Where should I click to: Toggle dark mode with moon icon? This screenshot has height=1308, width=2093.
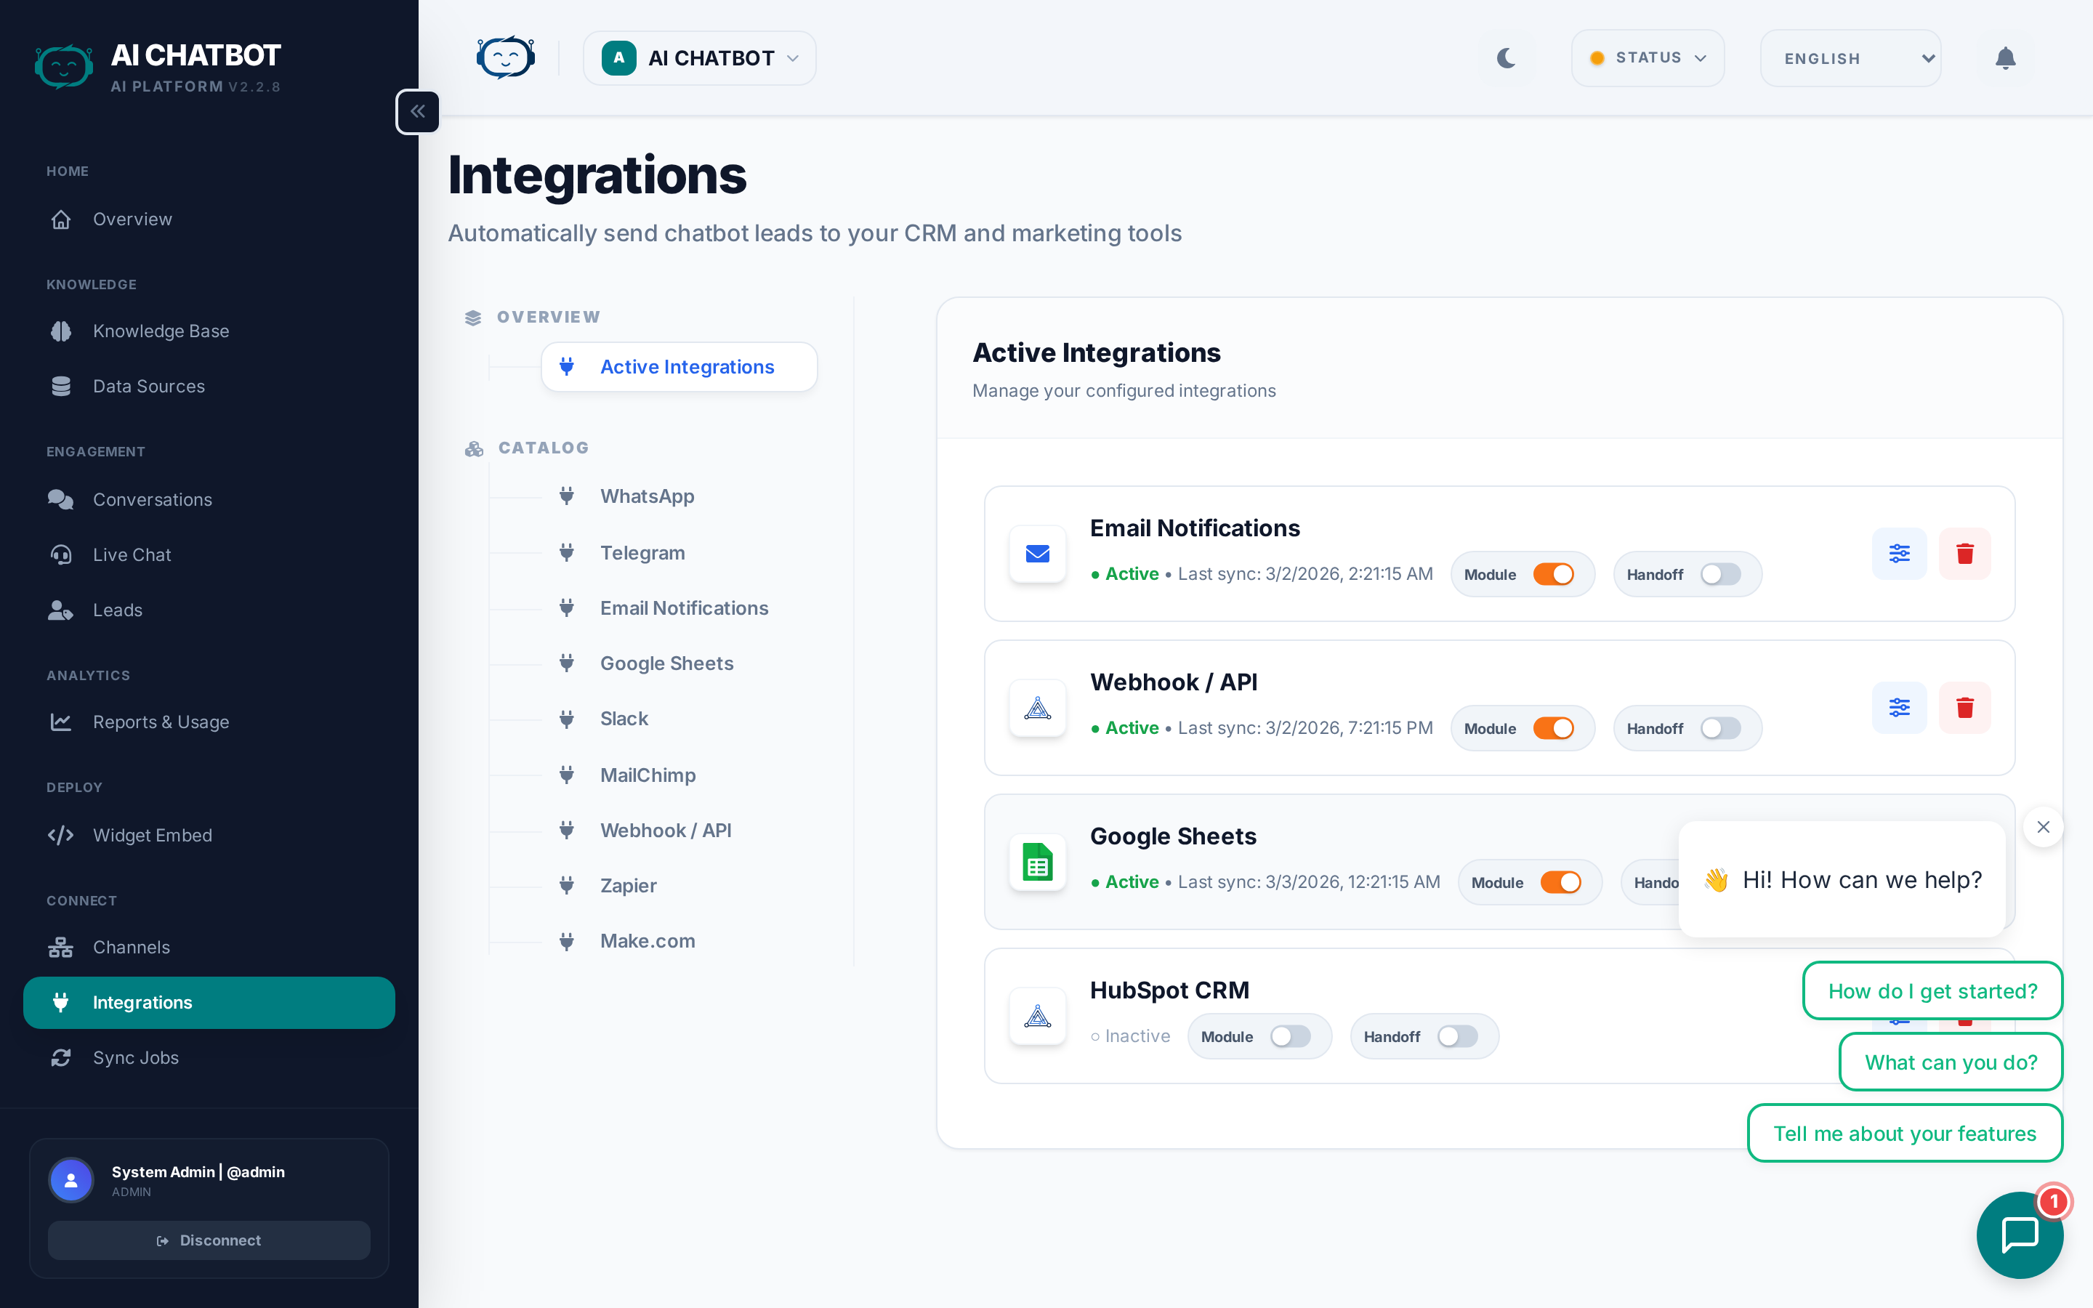(1506, 58)
